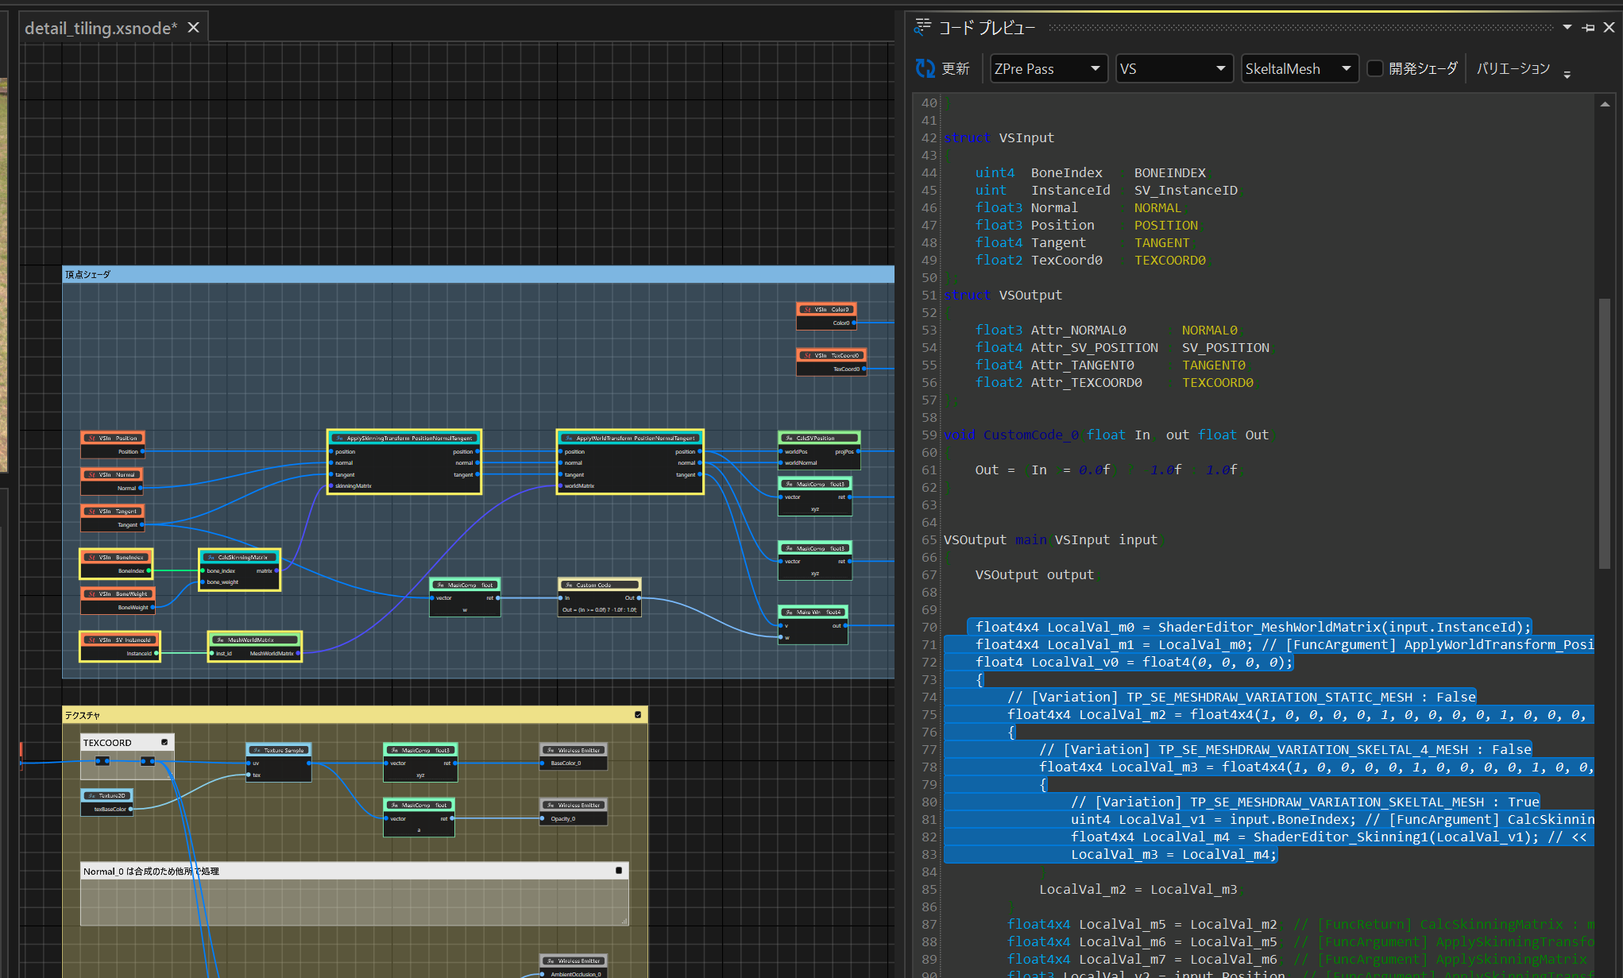Select the Texture Sample node header

pyautogui.click(x=279, y=750)
